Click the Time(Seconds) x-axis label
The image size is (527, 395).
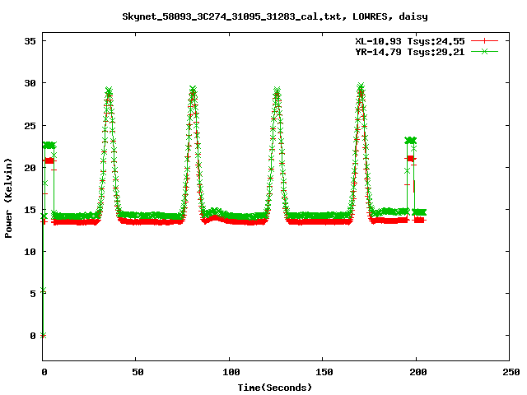coord(275,388)
